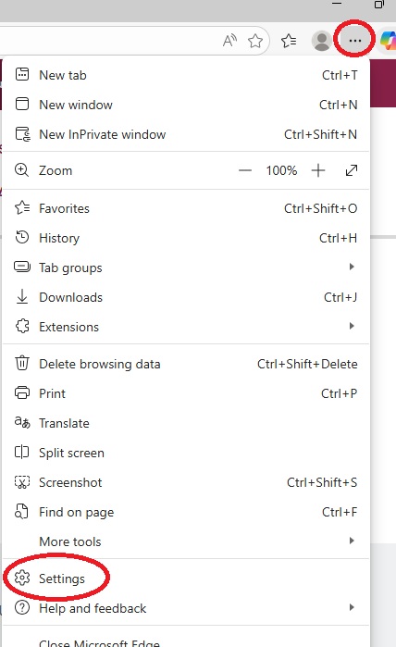Expand Help and feedback submenu arrow
This screenshot has width=396, height=647.
point(352,607)
